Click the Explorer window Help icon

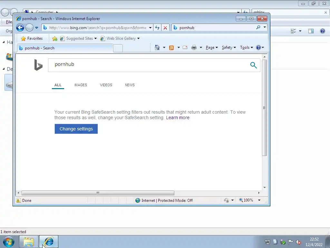[x=322, y=31]
